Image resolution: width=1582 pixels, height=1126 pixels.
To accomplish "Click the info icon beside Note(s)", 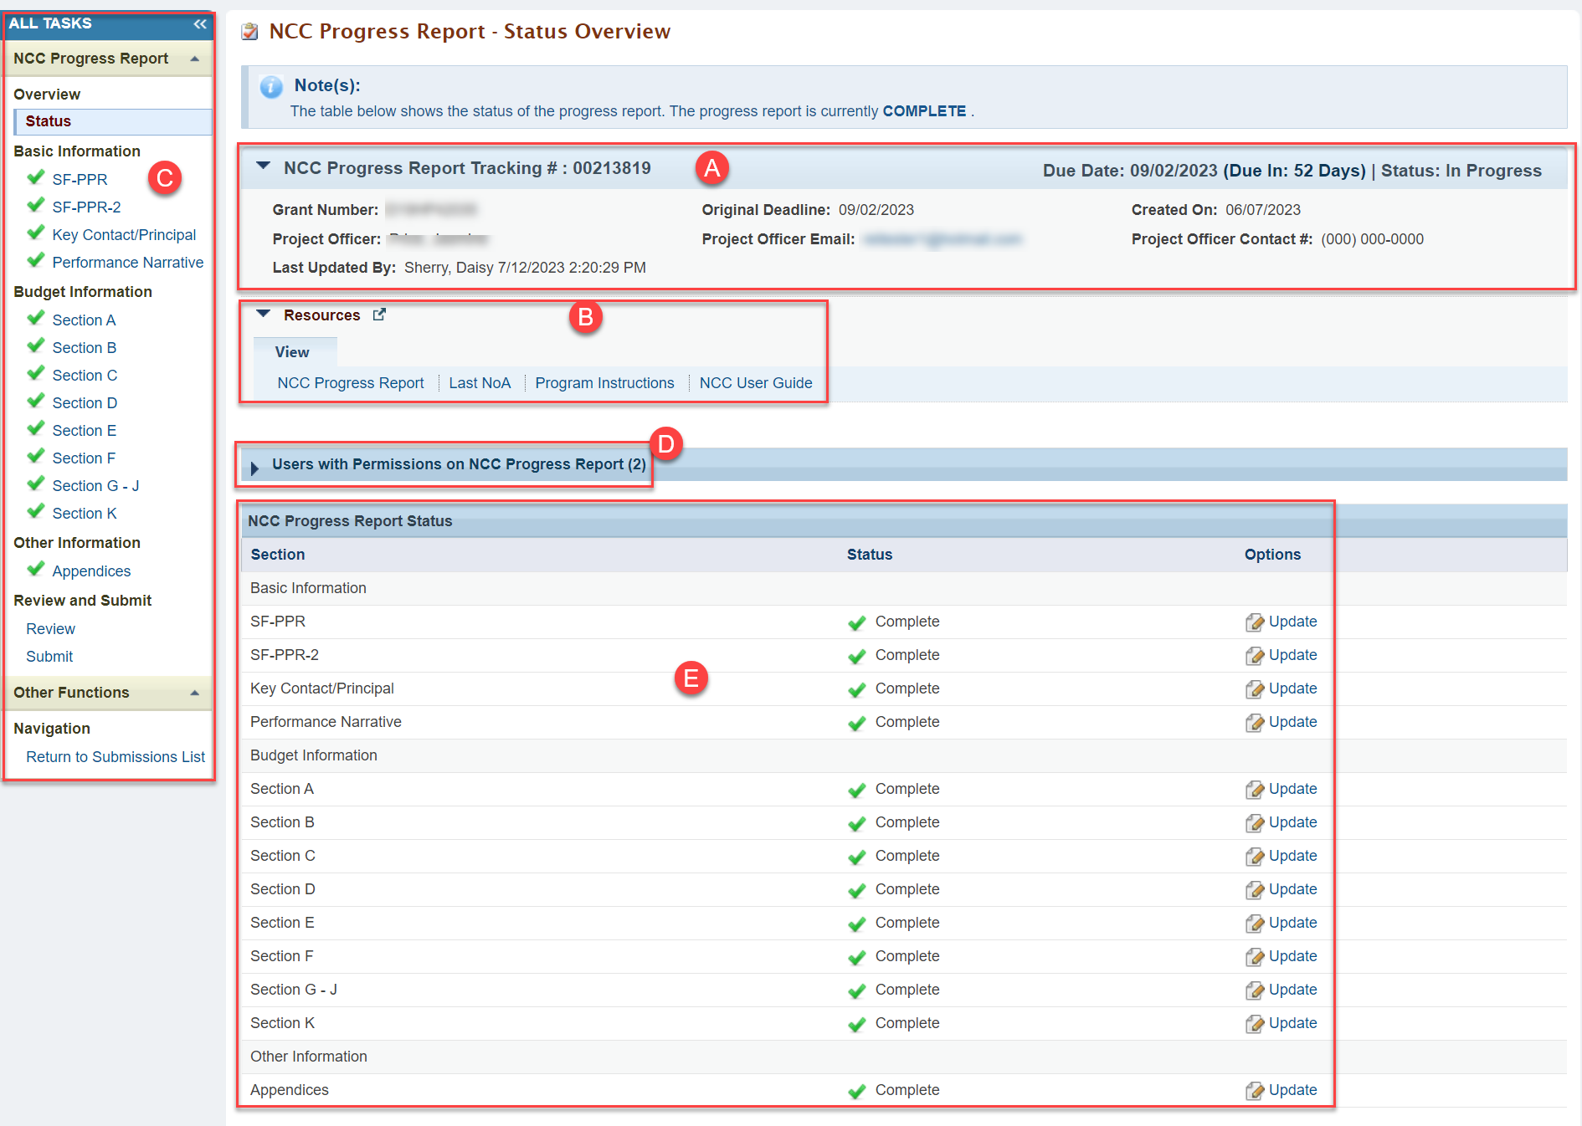I will pos(271,86).
